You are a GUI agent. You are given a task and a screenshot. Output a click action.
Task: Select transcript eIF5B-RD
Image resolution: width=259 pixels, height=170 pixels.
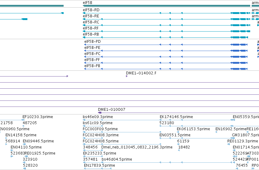pos(166,13)
